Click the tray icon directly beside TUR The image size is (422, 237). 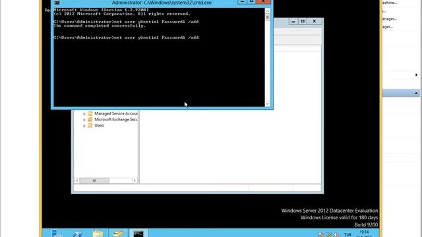(x=336, y=234)
